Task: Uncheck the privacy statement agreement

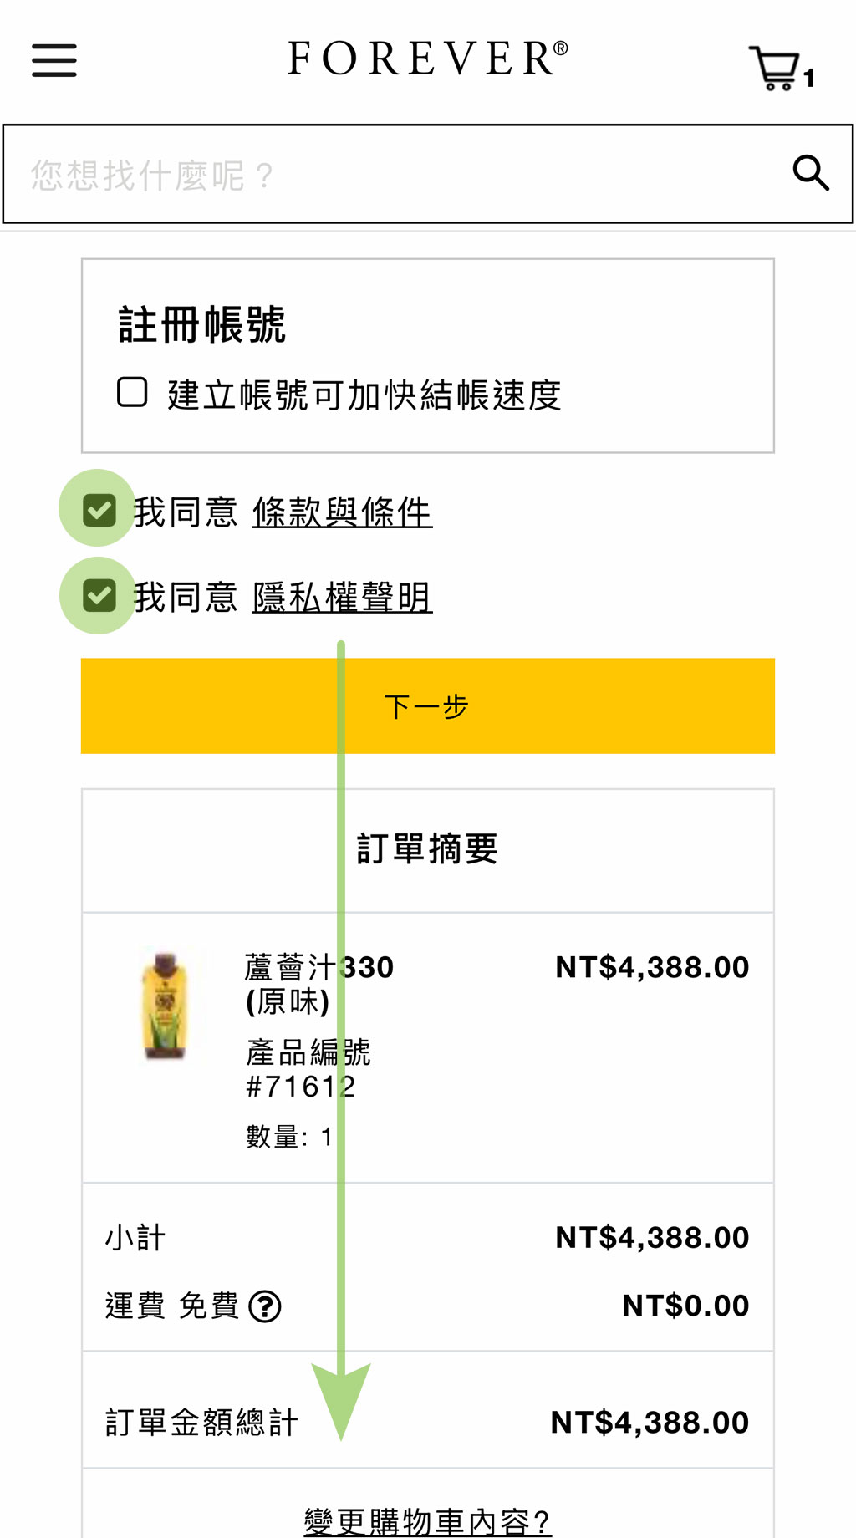Action: [99, 596]
